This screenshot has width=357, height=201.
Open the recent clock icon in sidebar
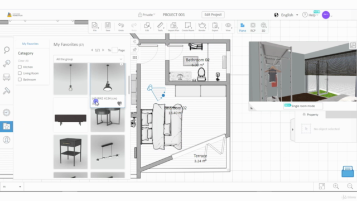[7, 113]
